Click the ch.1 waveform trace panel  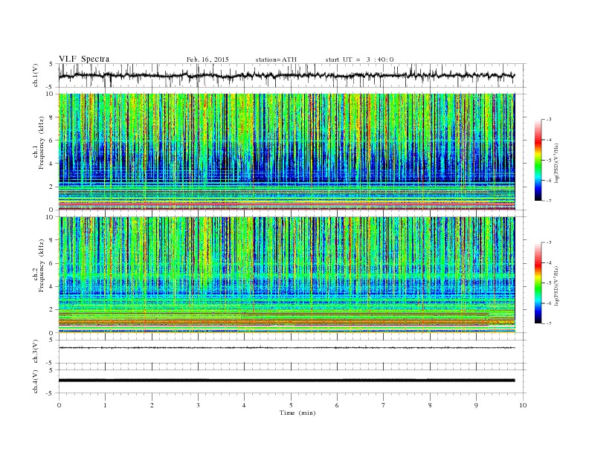292,75
